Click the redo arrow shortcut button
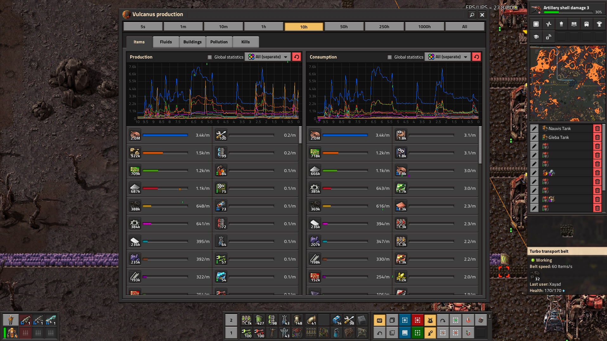The height and width of the screenshot is (341, 607). (443, 320)
